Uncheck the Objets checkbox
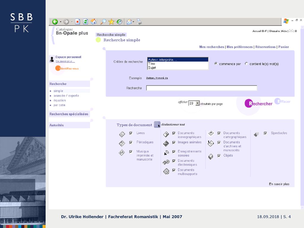 219,156
